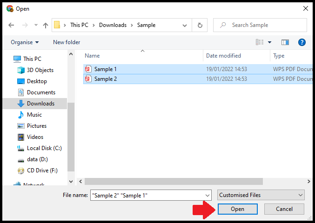Image resolution: width=315 pixels, height=223 pixels.
Task: Expand the address bar history dropdown
Action: 184,26
